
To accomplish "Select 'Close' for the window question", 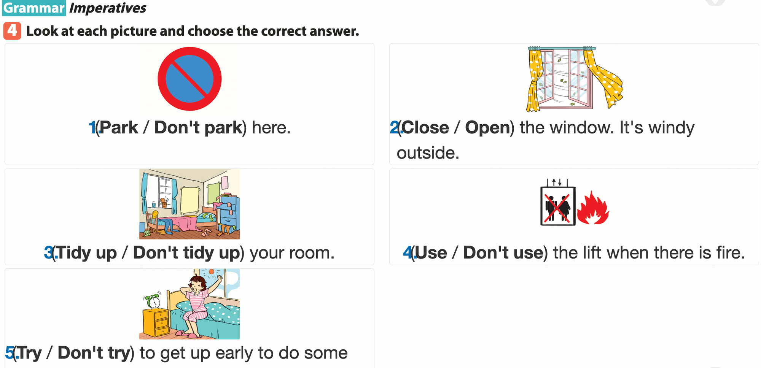I will coord(425,128).
